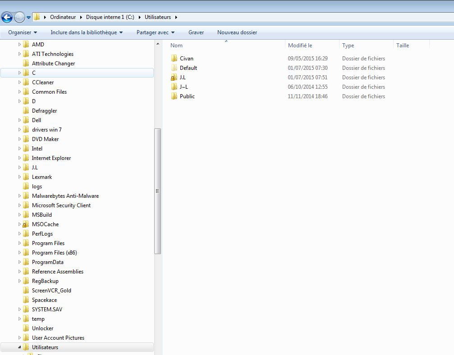The image size is (454, 355).
Task: Select the Public folder icon
Action: pos(174,96)
